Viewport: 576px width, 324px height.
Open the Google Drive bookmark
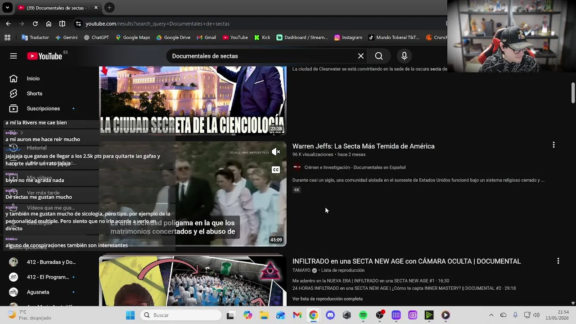click(x=173, y=37)
